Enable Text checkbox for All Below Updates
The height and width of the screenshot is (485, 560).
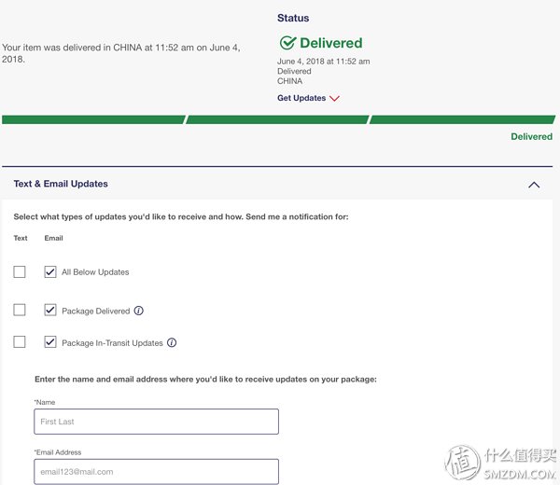pos(20,272)
